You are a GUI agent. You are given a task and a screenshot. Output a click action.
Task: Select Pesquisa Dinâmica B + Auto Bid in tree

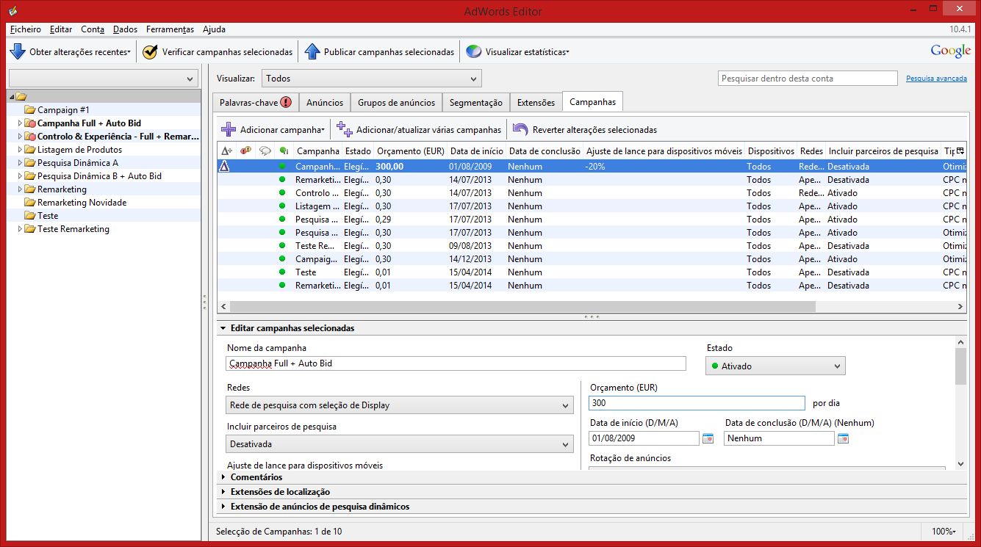pyautogui.click(x=99, y=176)
